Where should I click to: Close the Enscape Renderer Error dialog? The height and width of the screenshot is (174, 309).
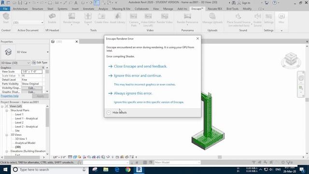pyautogui.click(x=197, y=39)
